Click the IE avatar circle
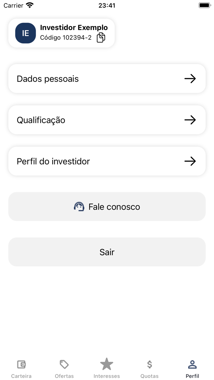The image size is (214, 380). pyautogui.click(x=25, y=33)
